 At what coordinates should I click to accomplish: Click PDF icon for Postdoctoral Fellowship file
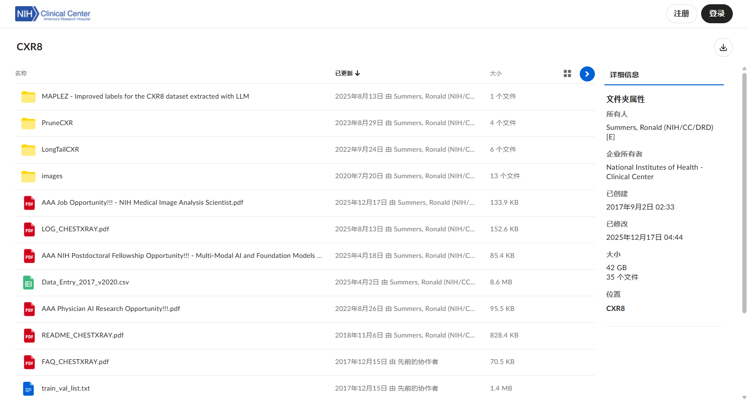click(29, 256)
